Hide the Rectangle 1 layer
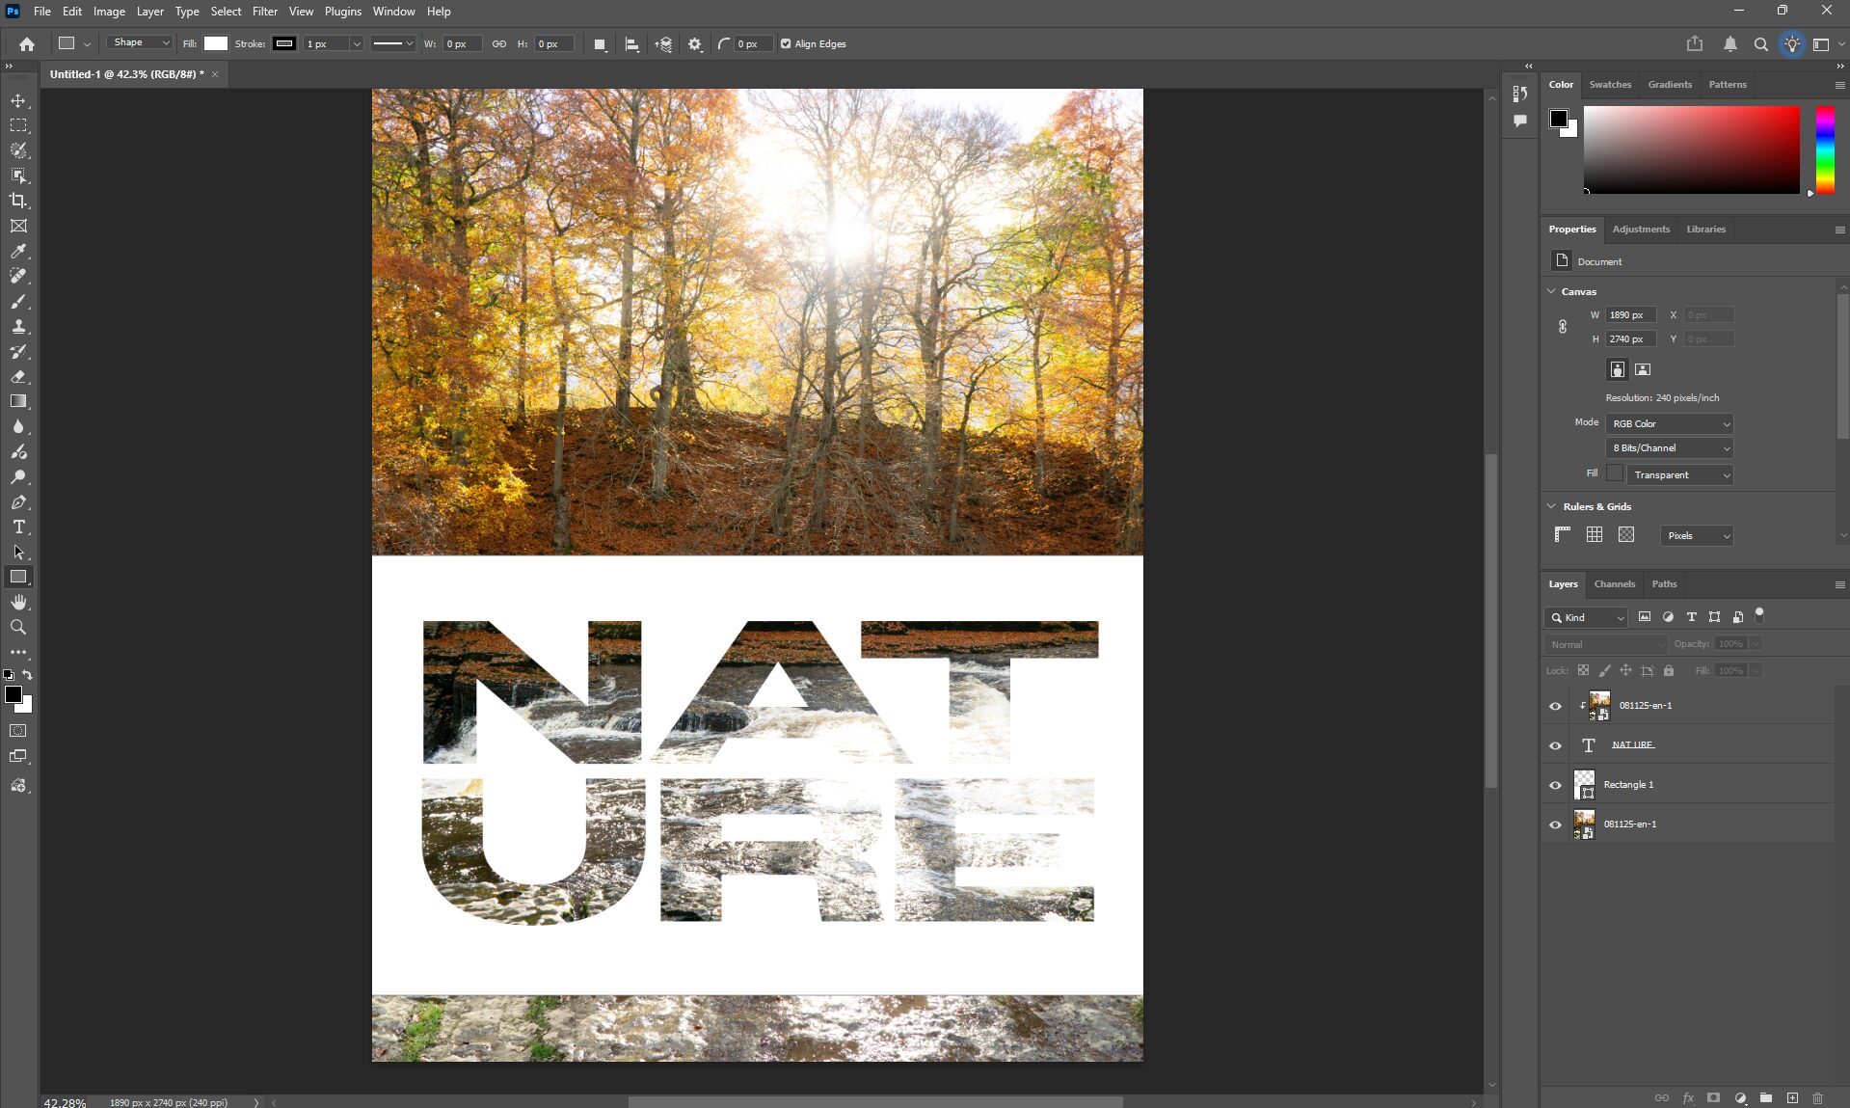Image resolution: width=1850 pixels, height=1108 pixels. (1555, 785)
